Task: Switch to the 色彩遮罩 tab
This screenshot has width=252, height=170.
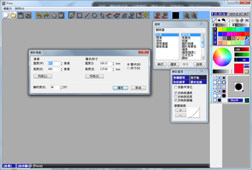Action: tap(180, 82)
